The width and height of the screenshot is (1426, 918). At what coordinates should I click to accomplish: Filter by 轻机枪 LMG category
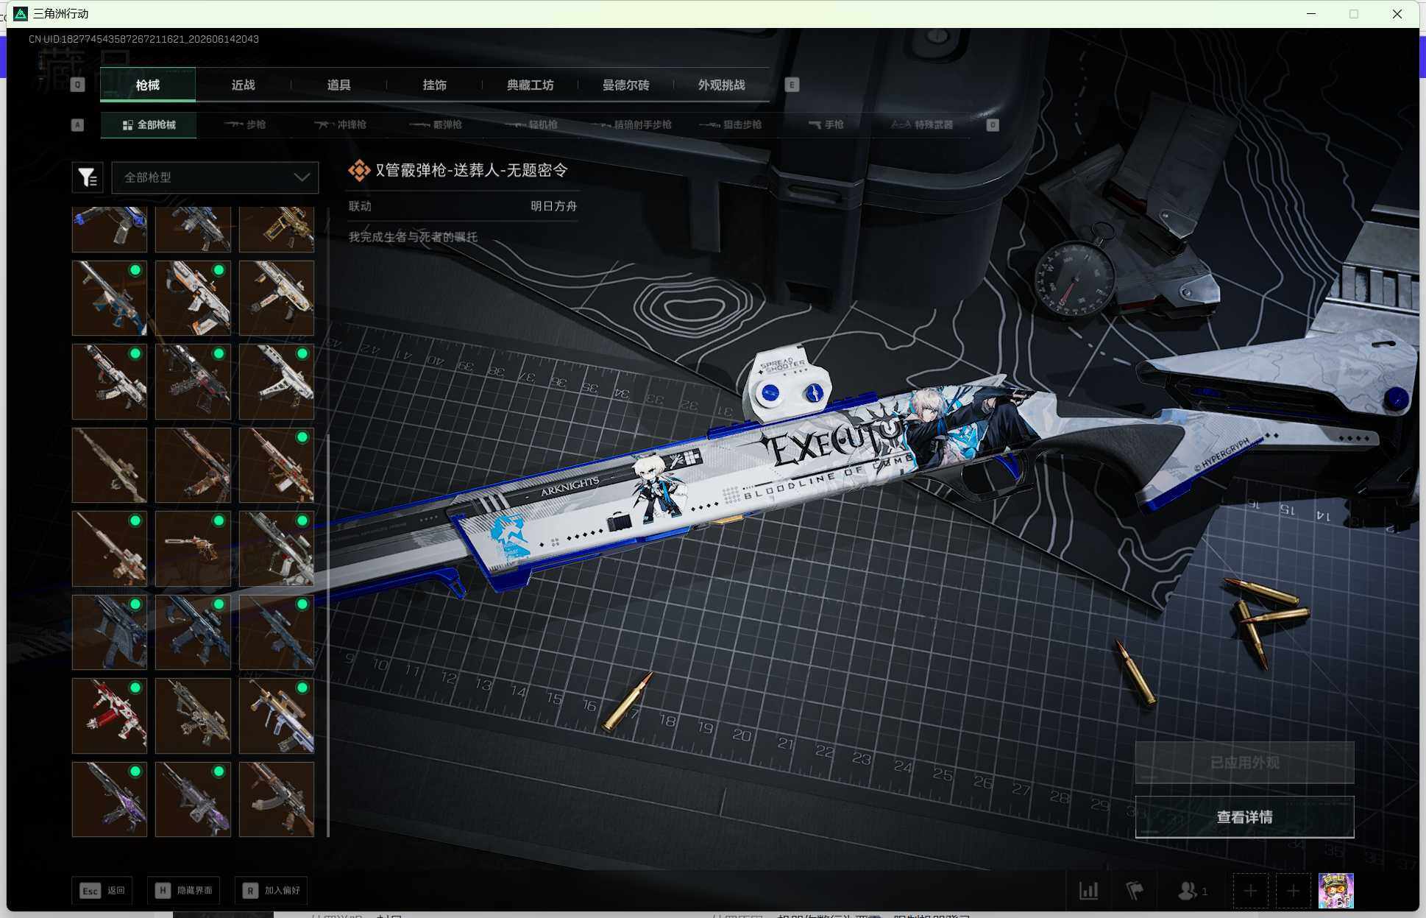(x=531, y=125)
